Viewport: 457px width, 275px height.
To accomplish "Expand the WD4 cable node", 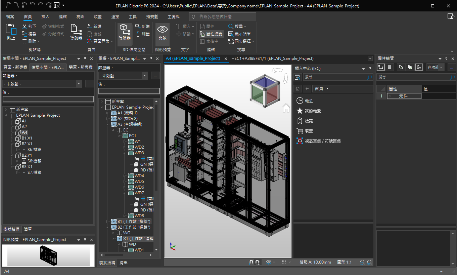I will pyautogui.click(x=125, y=176).
